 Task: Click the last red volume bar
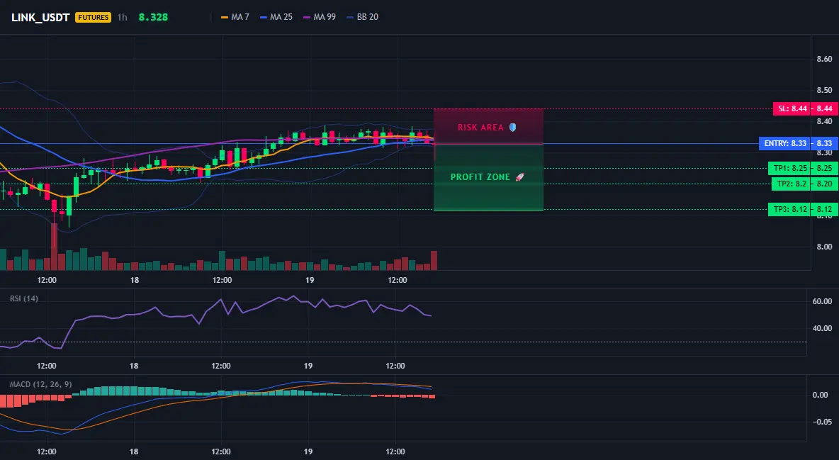(x=434, y=260)
